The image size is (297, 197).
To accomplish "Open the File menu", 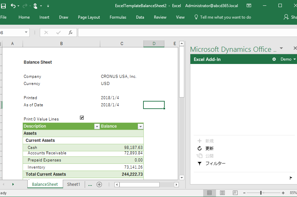I will [3, 17].
